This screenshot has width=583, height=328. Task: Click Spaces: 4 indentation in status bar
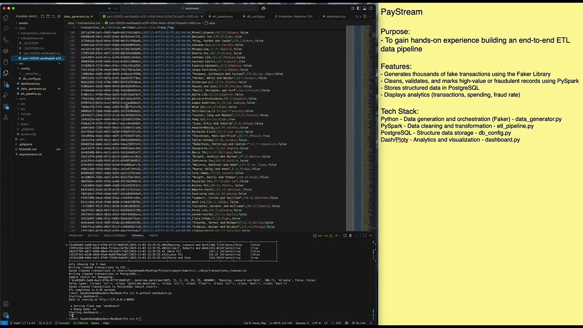coord(302,323)
